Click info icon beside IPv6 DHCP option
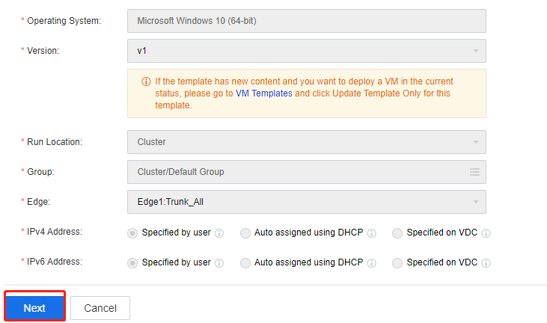Screen dimensions: 547x323 [x=371, y=263]
